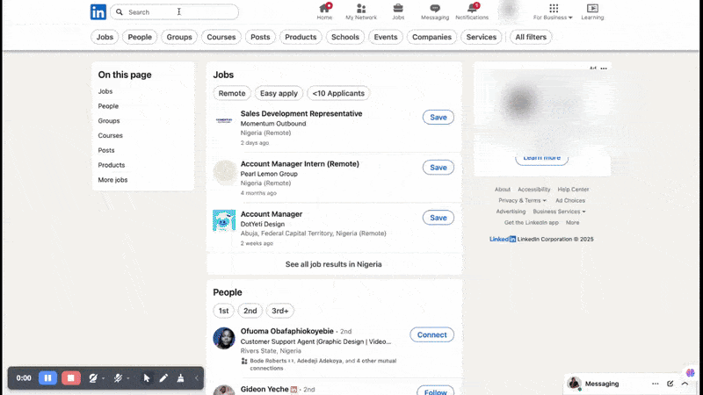Stop the screen recording

pos(71,378)
